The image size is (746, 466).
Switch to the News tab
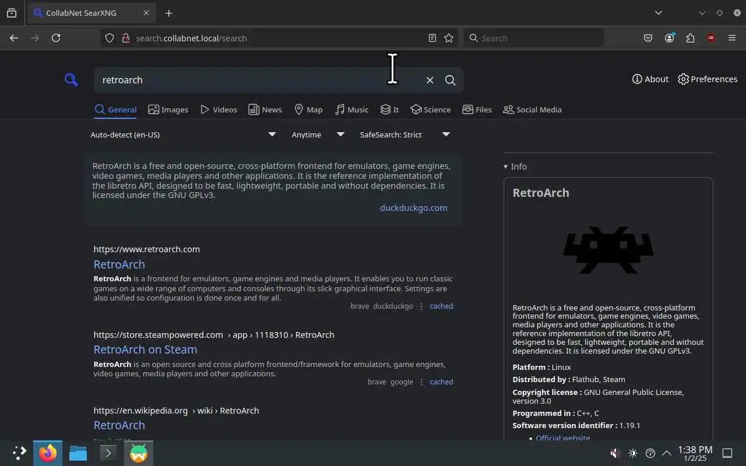[265, 110]
